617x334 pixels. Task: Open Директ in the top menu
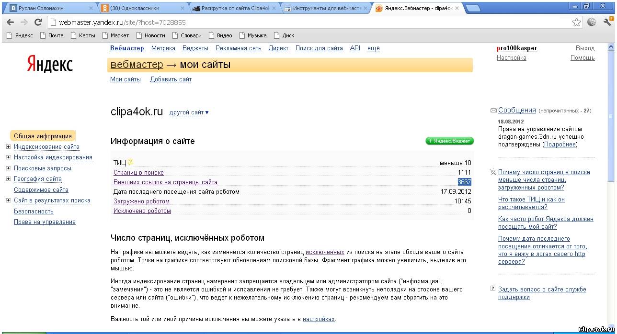tap(278, 48)
